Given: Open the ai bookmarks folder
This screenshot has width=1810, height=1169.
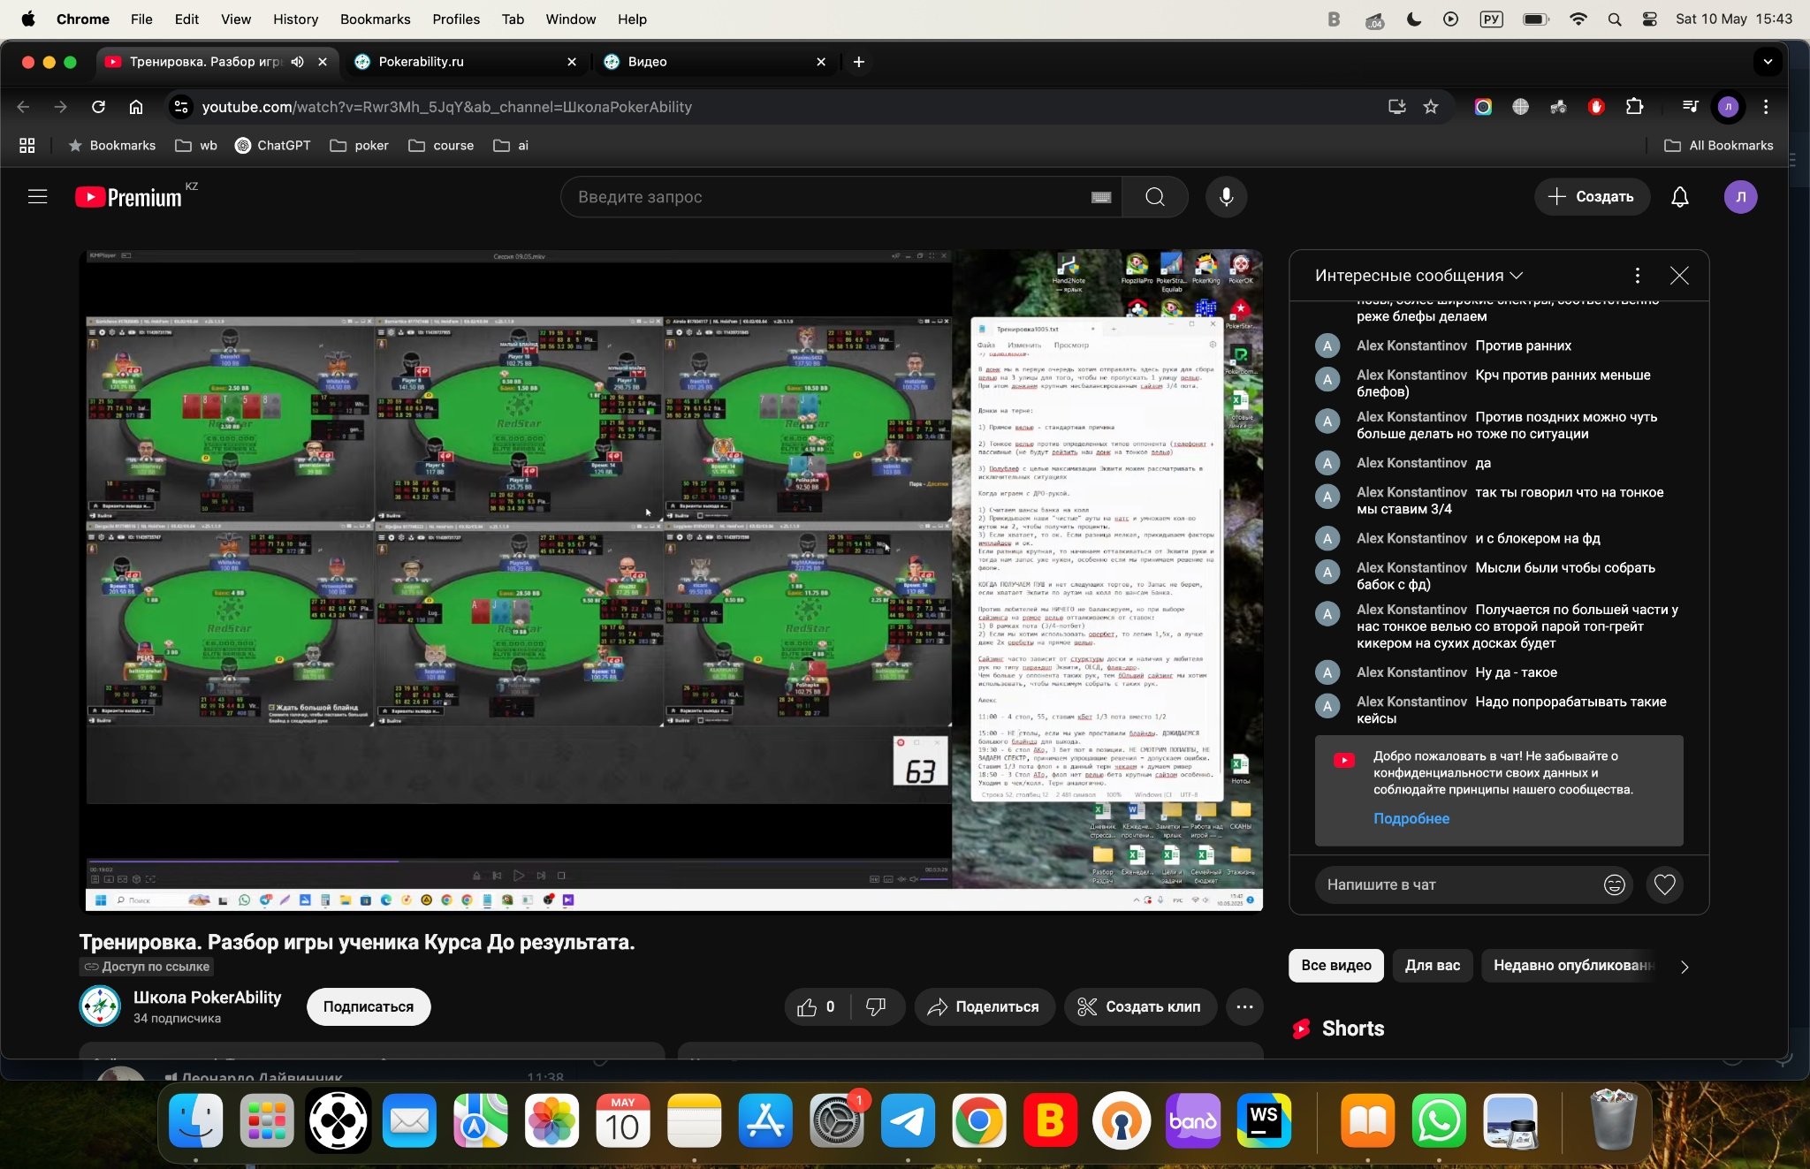Looking at the screenshot, I should (511, 146).
